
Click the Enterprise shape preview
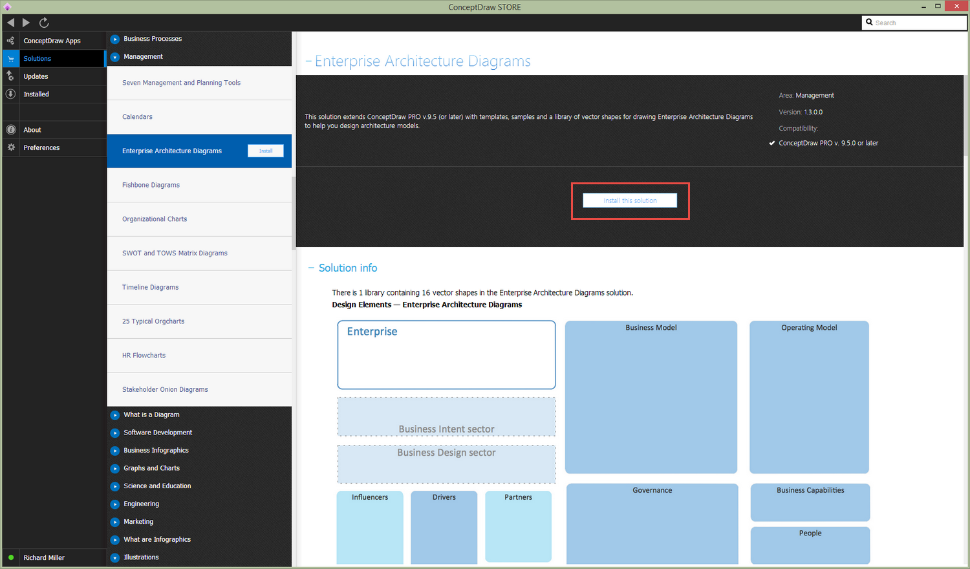click(x=446, y=355)
